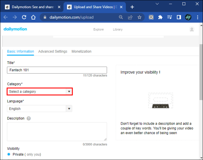Select the 'Upload and Share Videos' tab

pyautogui.click(x=95, y=7)
